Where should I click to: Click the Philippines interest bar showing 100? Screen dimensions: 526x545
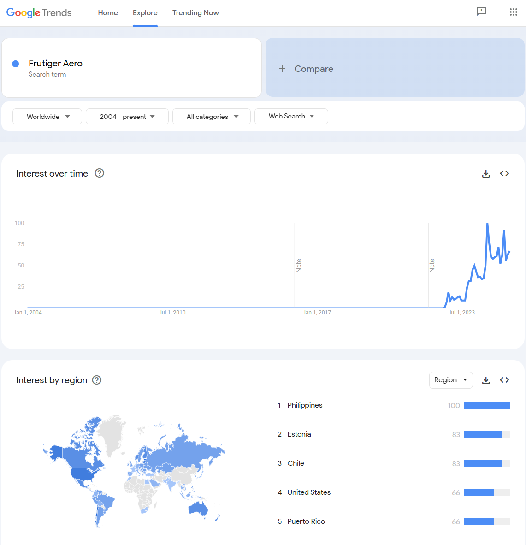[x=487, y=405]
